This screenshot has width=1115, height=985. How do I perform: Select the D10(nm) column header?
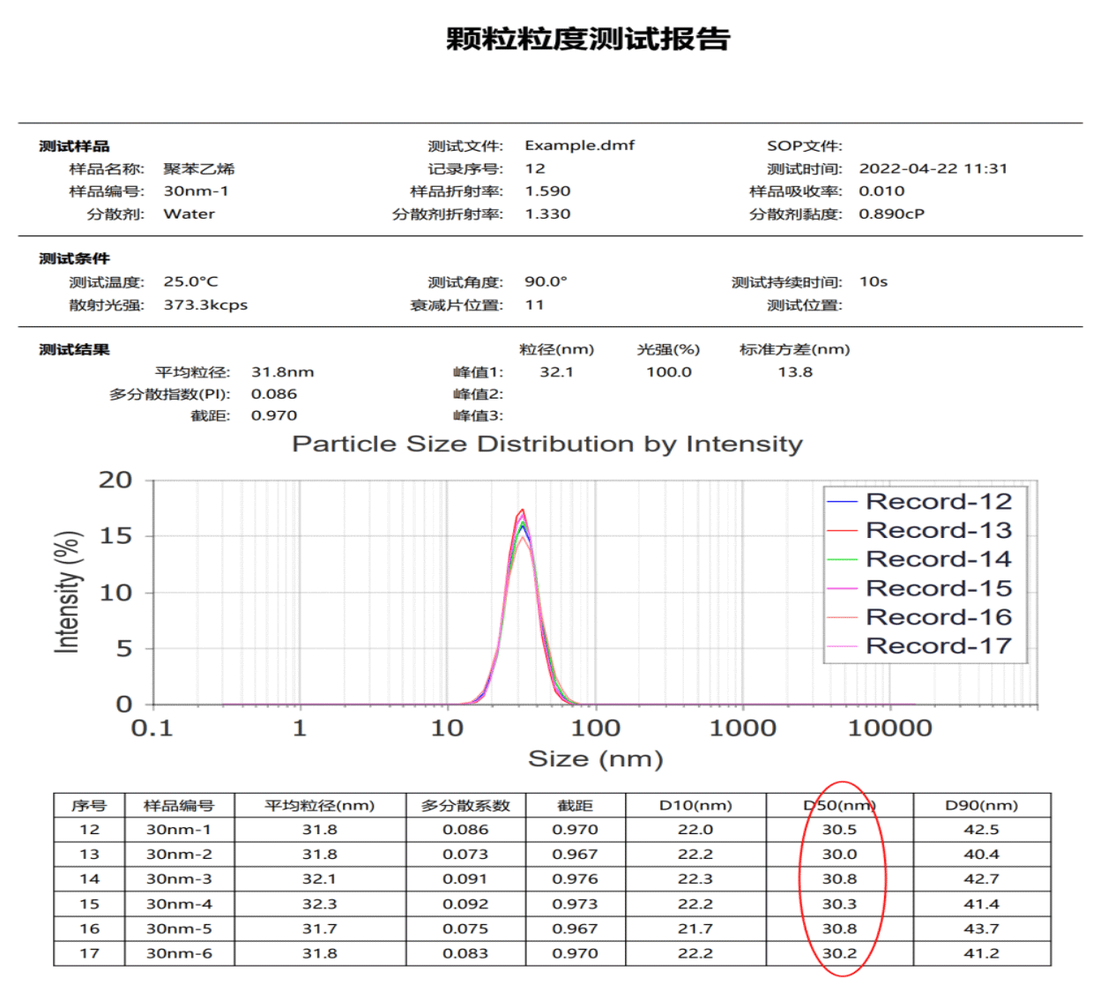(x=695, y=805)
